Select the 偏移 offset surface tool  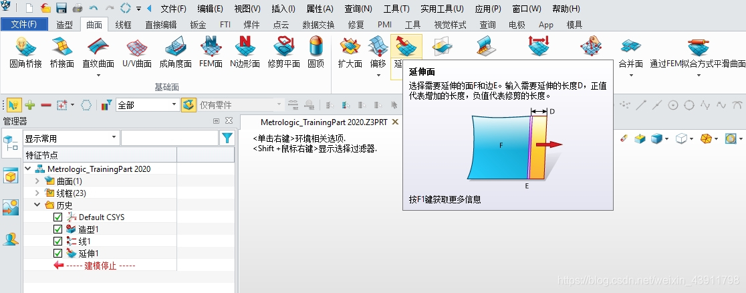coord(378,52)
